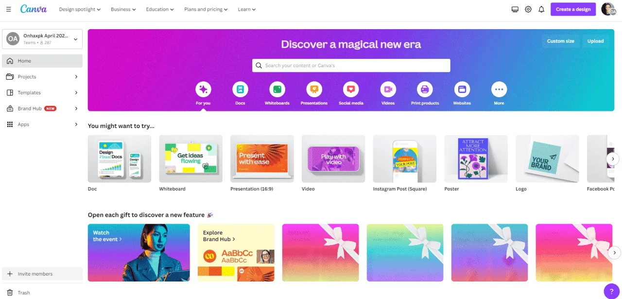This screenshot has width=622, height=299.
Task: Open the Onhaxpk team switcher dropdown
Action: click(x=42, y=39)
